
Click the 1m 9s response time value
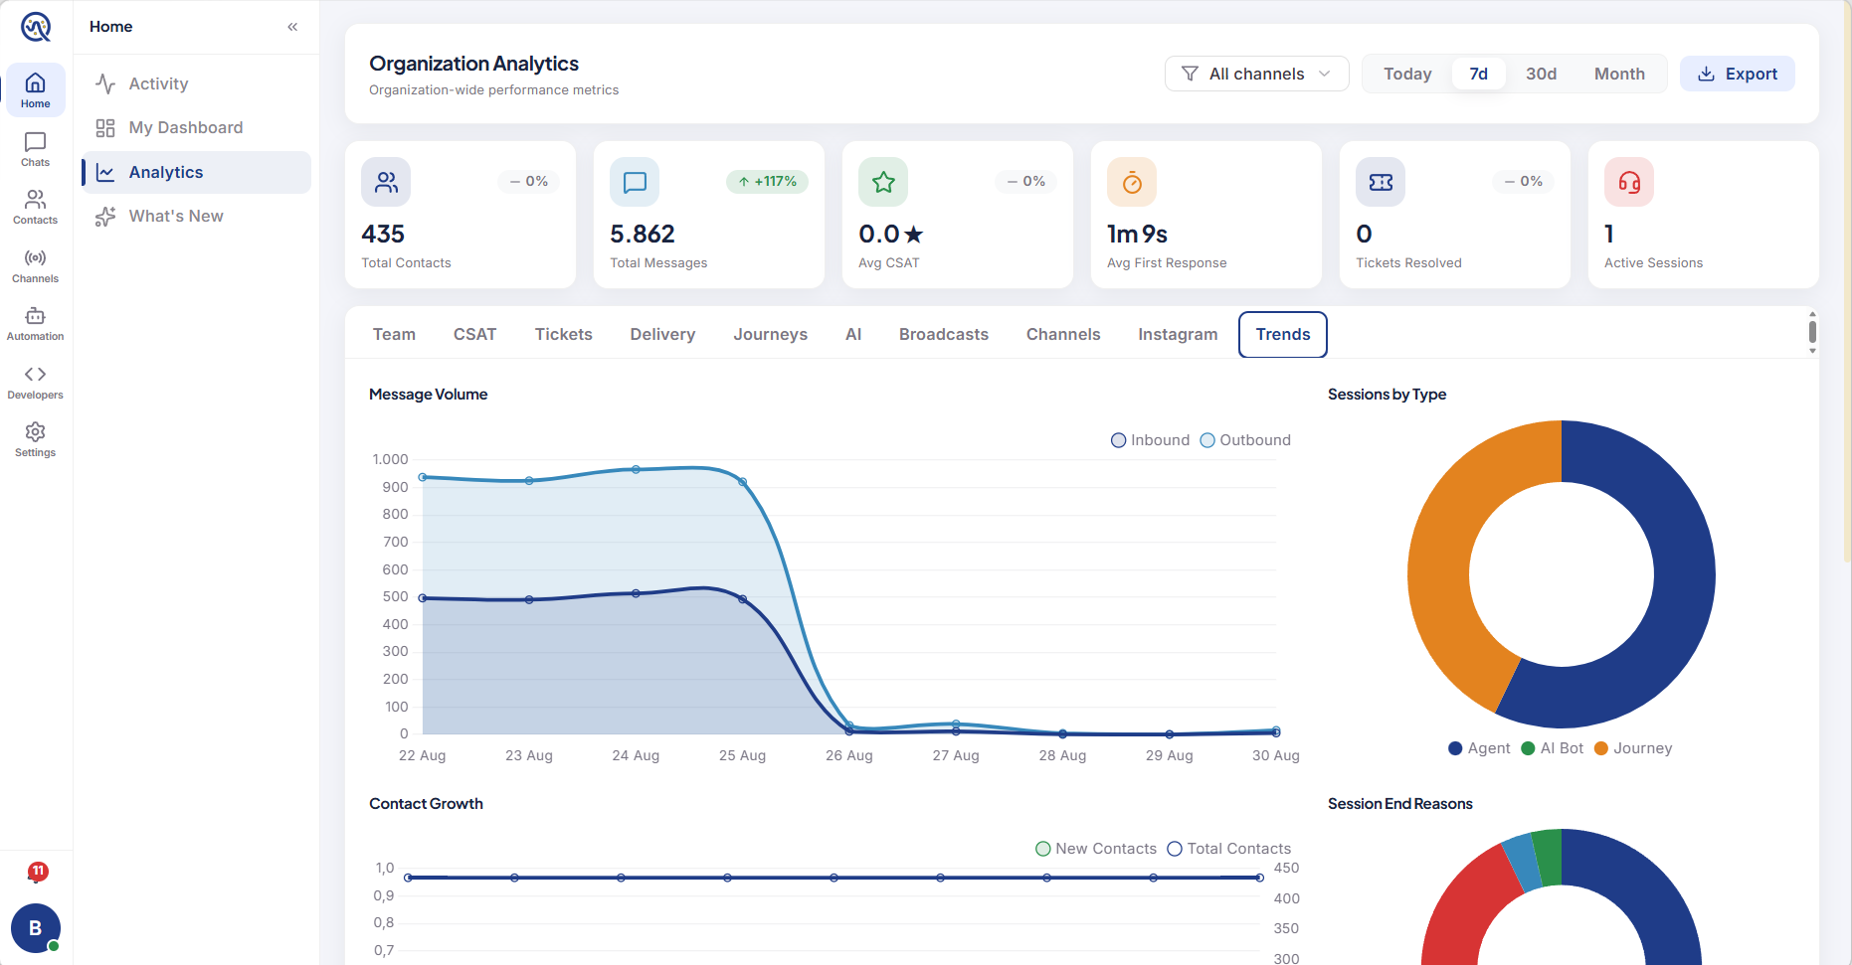click(1137, 234)
